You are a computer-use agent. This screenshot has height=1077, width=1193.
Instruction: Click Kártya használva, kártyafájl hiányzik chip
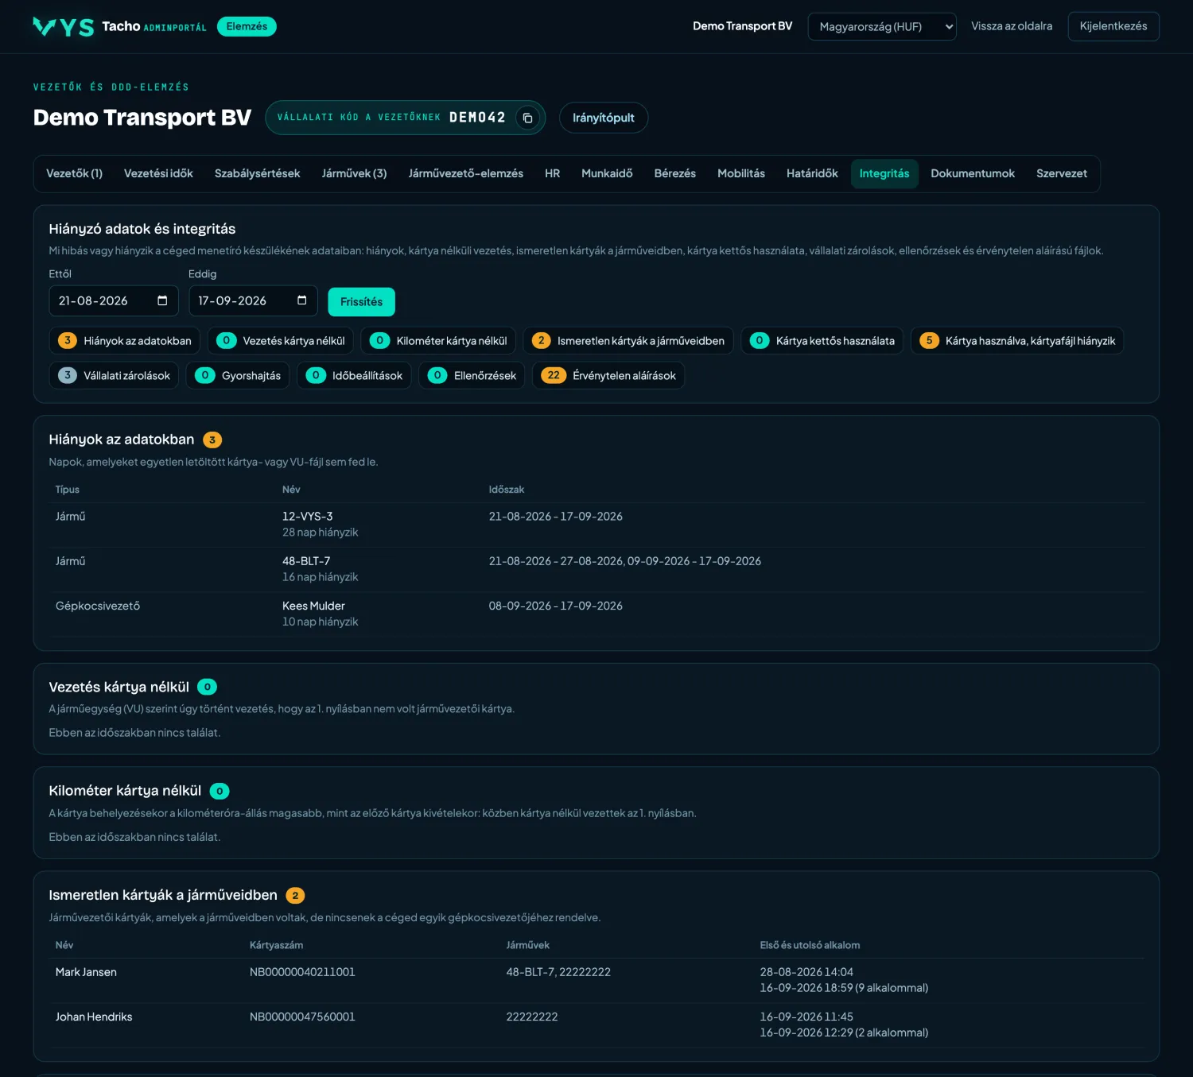1017,341
